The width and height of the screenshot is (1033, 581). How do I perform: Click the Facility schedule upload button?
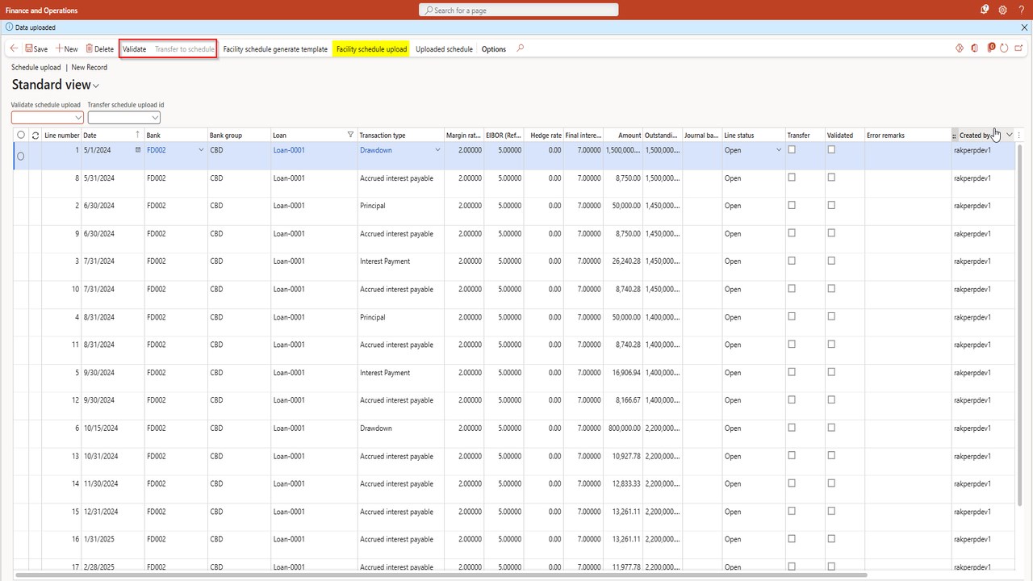pyautogui.click(x=371, y=49)
